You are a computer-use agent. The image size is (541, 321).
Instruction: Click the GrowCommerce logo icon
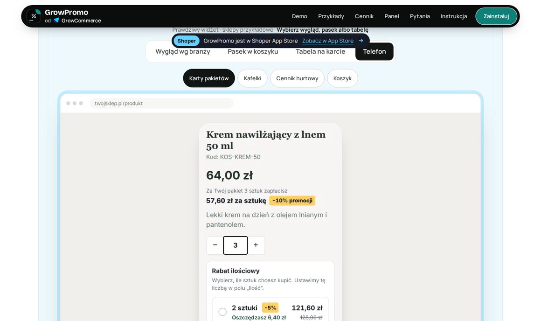[x=56, y=21]
